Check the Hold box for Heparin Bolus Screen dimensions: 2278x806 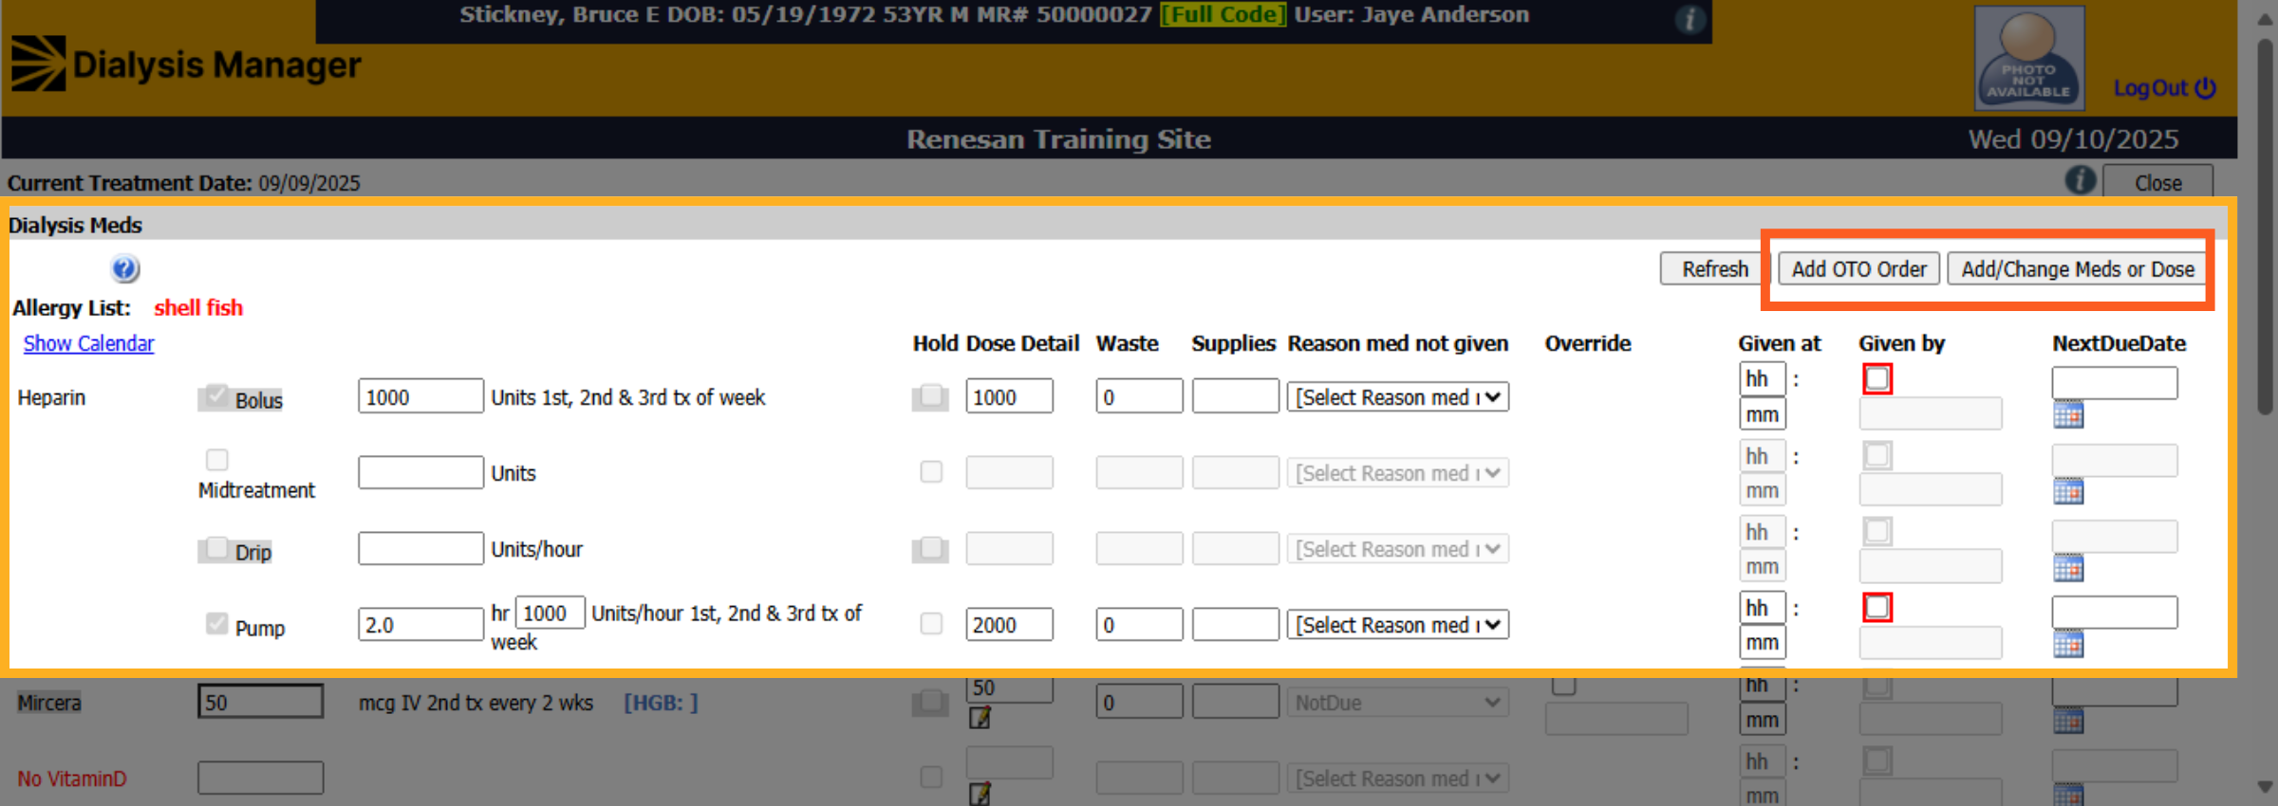pyautogui.click(x=931, y=395)
